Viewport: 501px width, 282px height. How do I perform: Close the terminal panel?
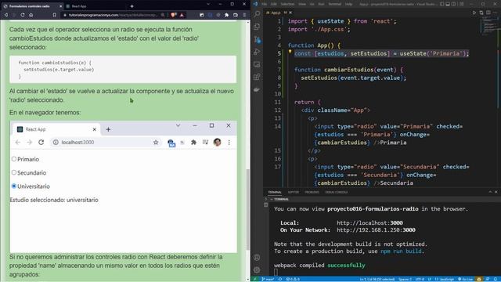(496, 192)
